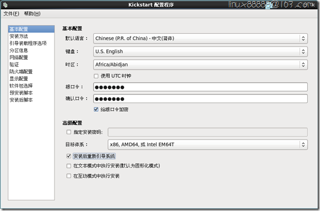Uncheck 安装后重新引导系统 checkbox
The width and height of the screenshot is (320, 211).
tap(69, 156)
